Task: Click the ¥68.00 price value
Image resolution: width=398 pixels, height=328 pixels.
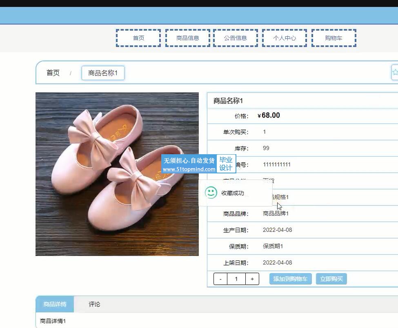Action: (269, 115)
